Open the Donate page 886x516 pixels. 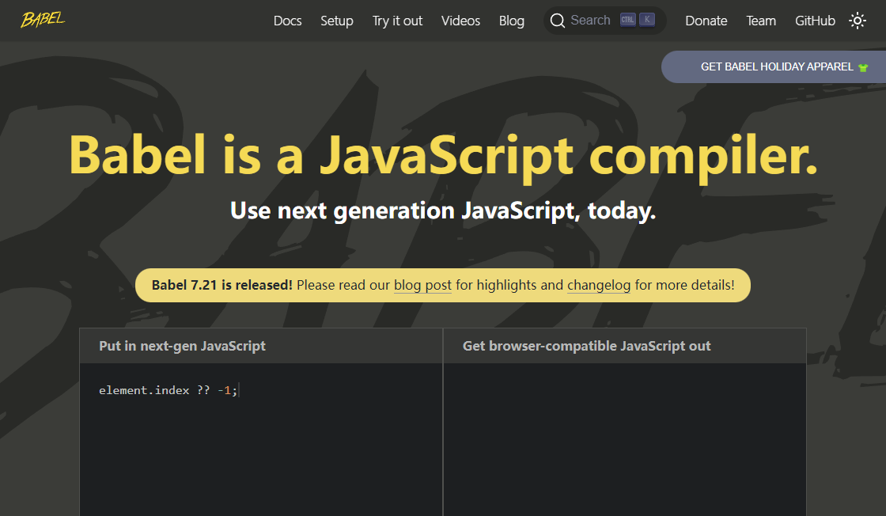point(706,21)
